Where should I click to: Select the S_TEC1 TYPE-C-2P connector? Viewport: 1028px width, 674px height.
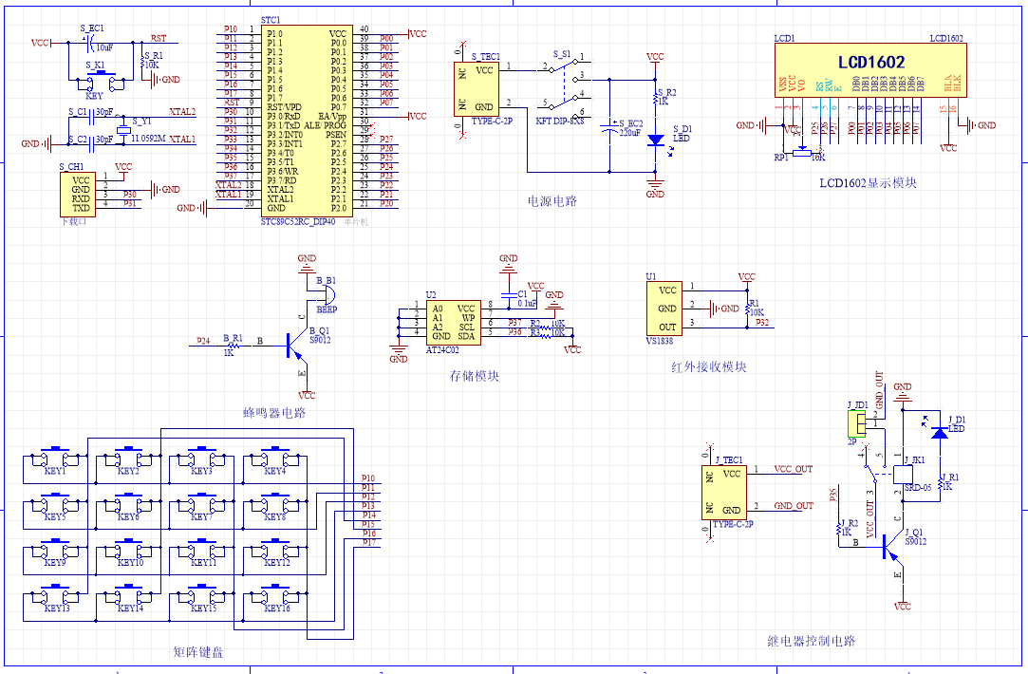477,88
